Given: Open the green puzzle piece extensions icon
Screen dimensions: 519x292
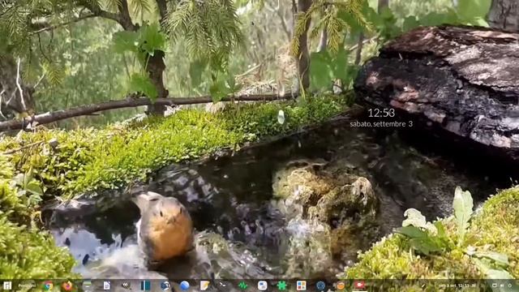Looking at the screenshot, I should 281,286.
